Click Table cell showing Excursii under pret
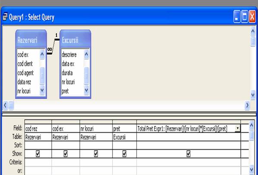 point(124,137)
